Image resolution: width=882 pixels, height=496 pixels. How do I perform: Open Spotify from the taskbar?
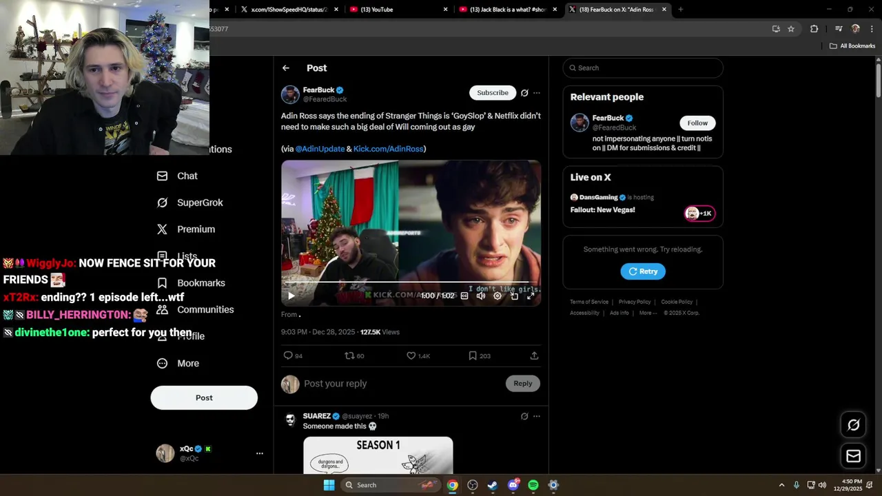(533, 485)
